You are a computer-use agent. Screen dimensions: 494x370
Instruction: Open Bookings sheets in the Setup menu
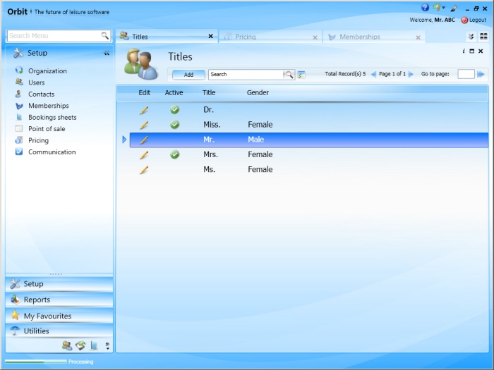pos(52,118)
